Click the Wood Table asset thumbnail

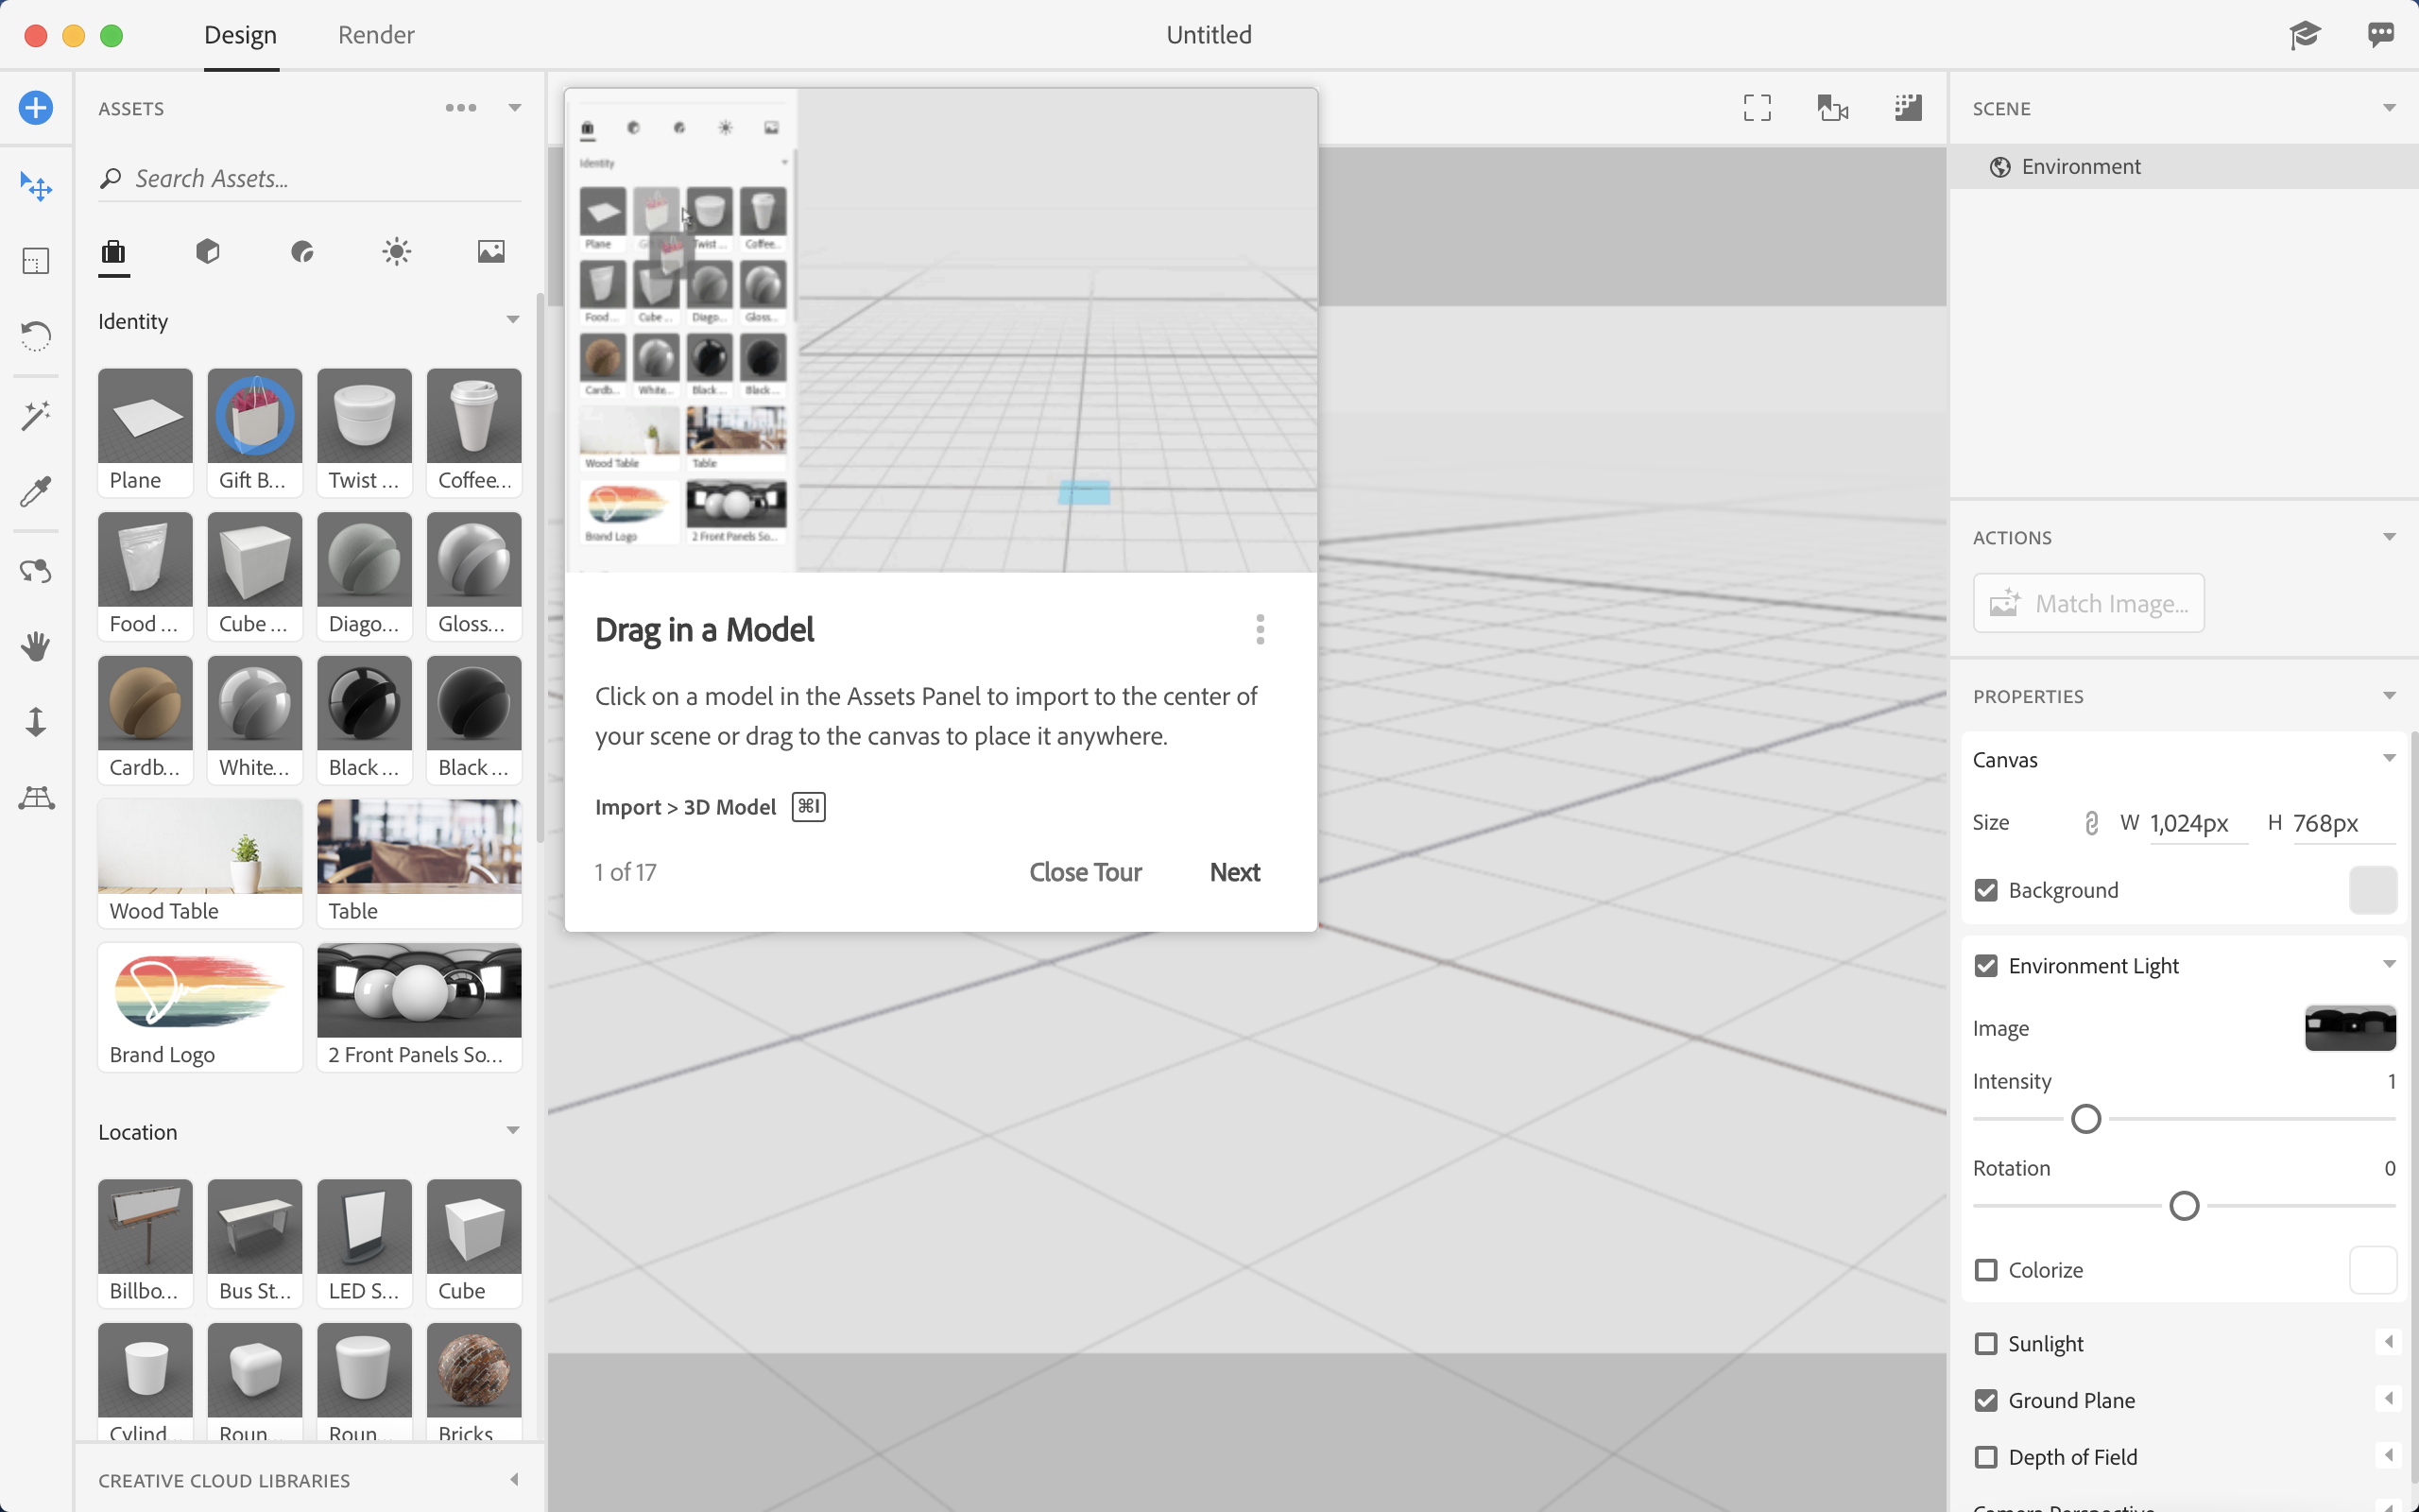[200, 848]
